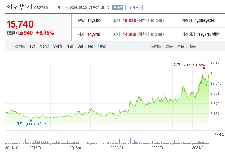The height and width of the screenshot is (154, 225).
Task: Click the 한화엔진 stock name heading
Action: pyautogui.click(x=19, y=7)
